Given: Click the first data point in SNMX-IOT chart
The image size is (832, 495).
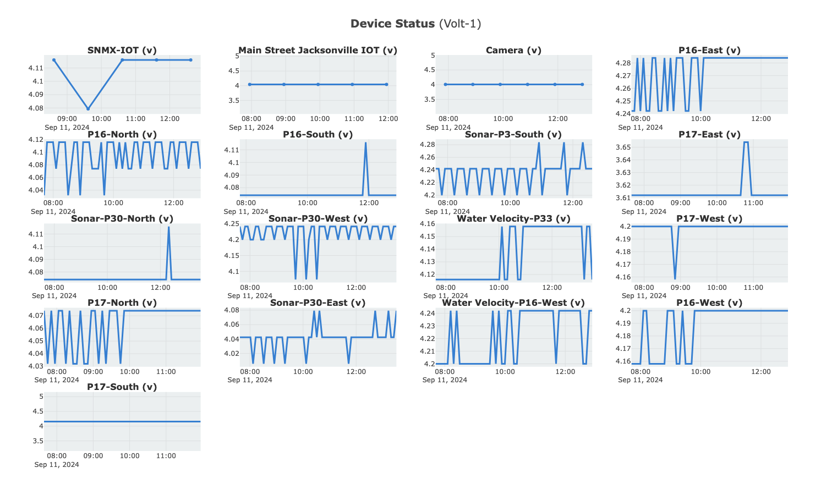Looking at the screenshot, I should pyautogui.click(x=54, y=60).
